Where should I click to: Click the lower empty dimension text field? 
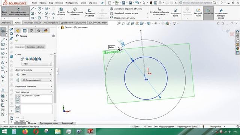[36, 109]
